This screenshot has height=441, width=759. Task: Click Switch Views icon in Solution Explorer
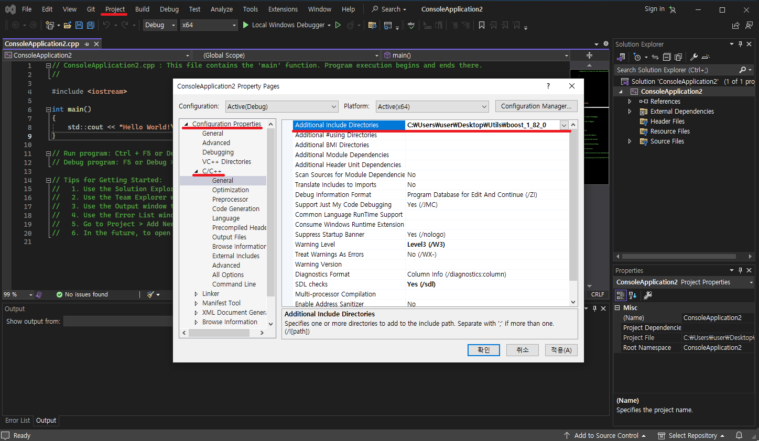coord(622,57)
